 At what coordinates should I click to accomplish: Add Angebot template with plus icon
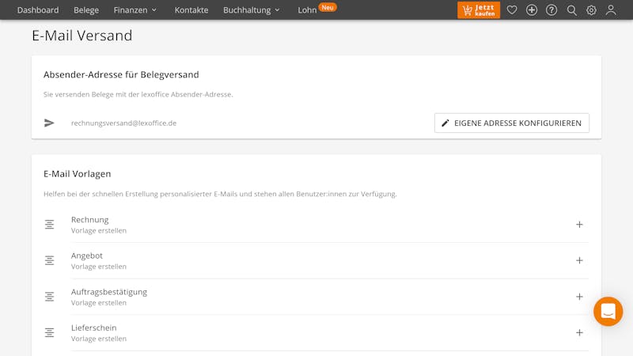pyautogui.click(x=579, y=260)
